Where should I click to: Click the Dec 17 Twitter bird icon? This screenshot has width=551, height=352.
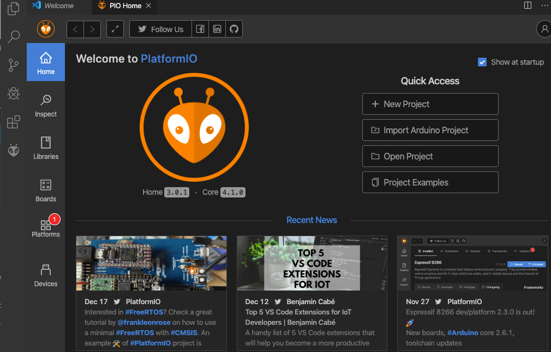pyautogui.click(x=117, y=301)
